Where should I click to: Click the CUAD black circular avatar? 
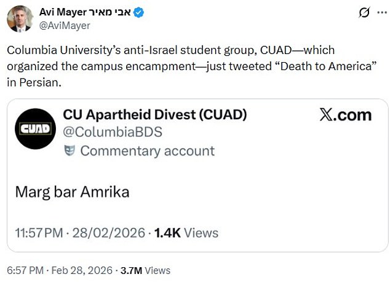click(36, 128)
